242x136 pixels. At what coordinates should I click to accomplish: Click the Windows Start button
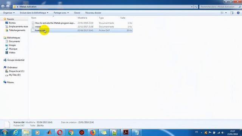point(5,133)
